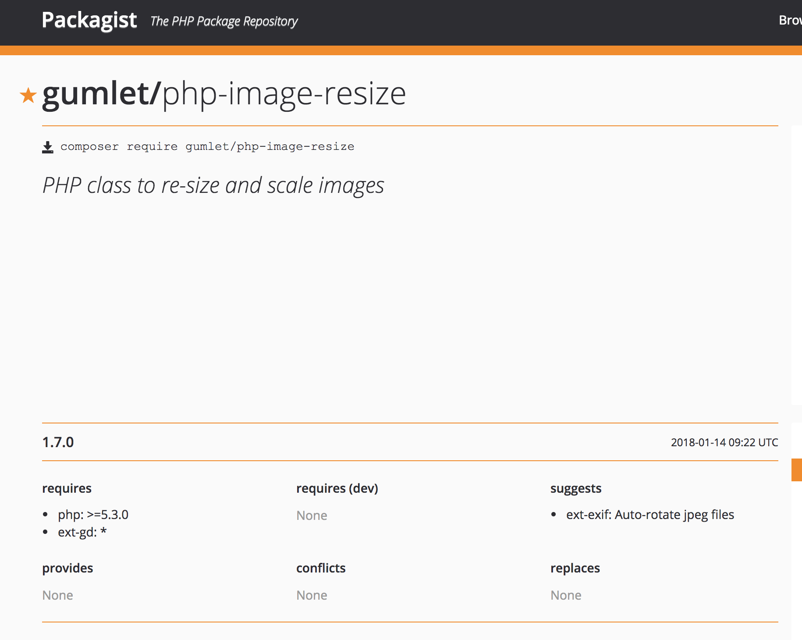Click the Packagist logo to go home
Image resolution: width=802 pixels, height=640 pixels.
(x=89, y=19)
